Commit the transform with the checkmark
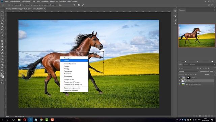Viewport: 216px width, 122px height. (83, 5)
